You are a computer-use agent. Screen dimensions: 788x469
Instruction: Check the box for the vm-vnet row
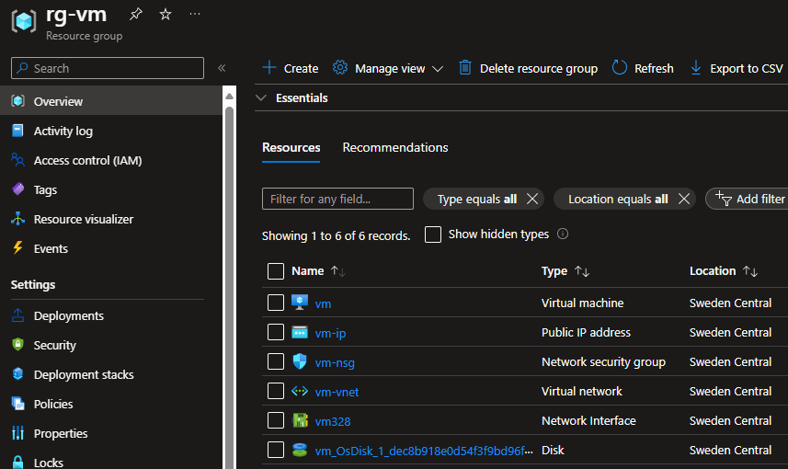tap(276, 391)
